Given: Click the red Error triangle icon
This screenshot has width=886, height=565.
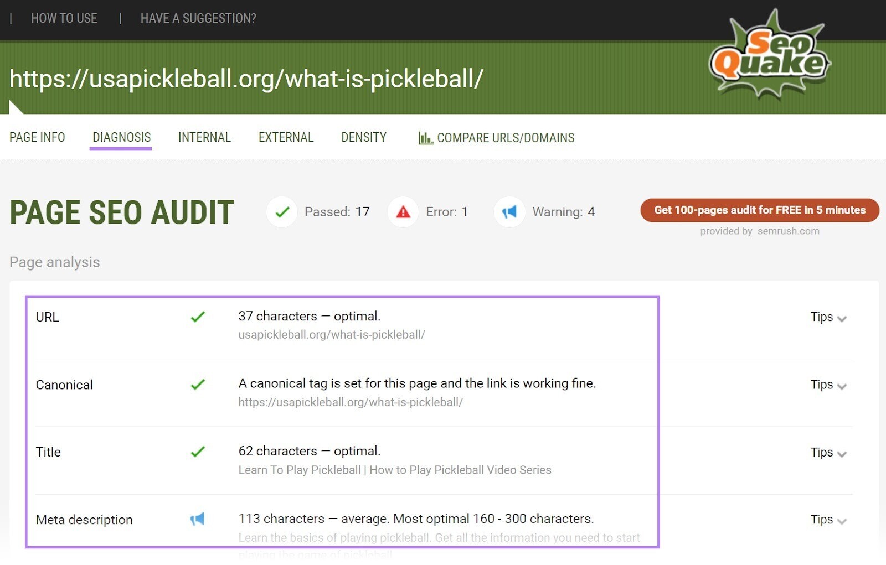Looking at the screenshot, I should coord(403,212).
